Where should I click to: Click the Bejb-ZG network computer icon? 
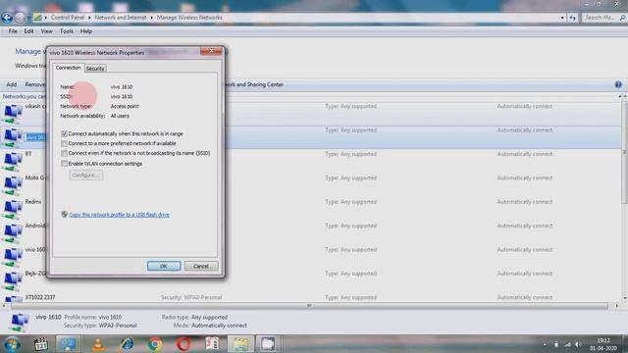point(12,281)
